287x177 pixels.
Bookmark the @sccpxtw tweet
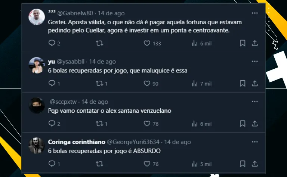pyautogui.click(x=243, y=124)
